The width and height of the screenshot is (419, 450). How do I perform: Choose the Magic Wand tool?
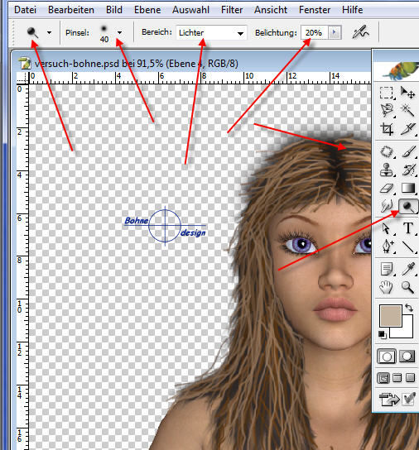tap(407, 110)
